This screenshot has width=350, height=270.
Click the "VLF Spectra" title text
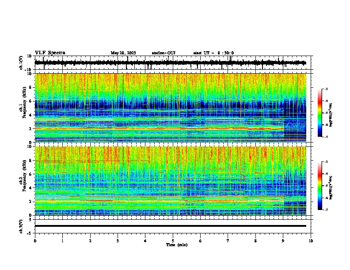(x=50, y=53)
